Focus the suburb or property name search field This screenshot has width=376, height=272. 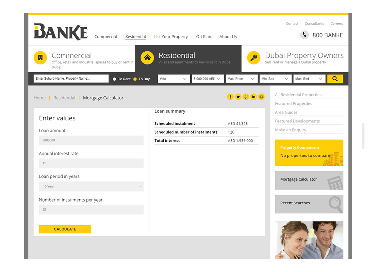71,79
